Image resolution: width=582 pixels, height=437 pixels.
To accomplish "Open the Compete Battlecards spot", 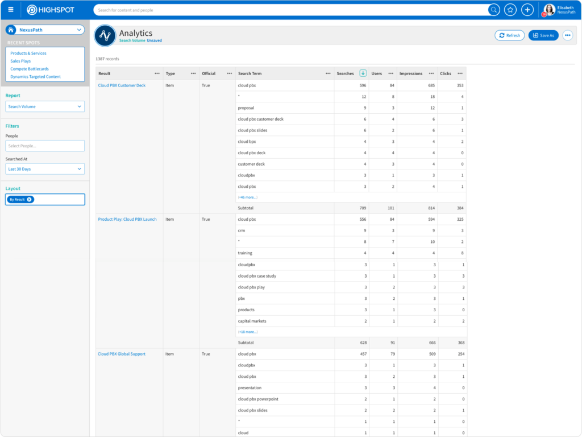I will coord(30,69).
